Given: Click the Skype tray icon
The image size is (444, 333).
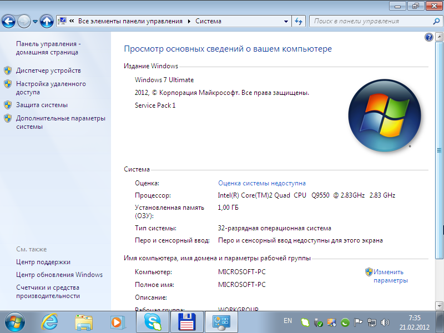Looking at the screenshot, I should (x=305, y=322).
